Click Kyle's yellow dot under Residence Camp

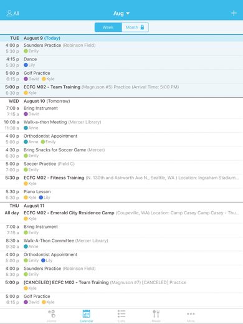point(26,219)
